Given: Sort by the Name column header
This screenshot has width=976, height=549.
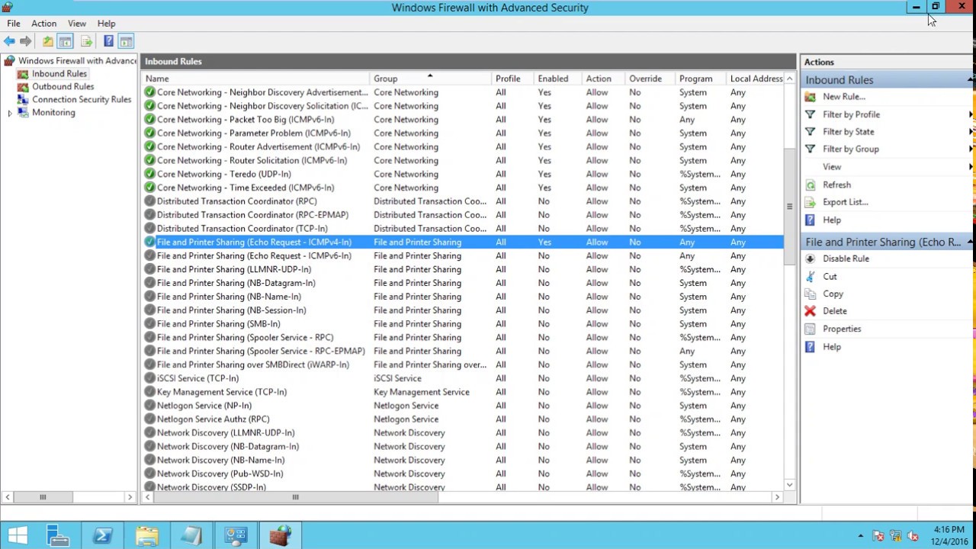Looking at the screenshot, I should point(255,79).
